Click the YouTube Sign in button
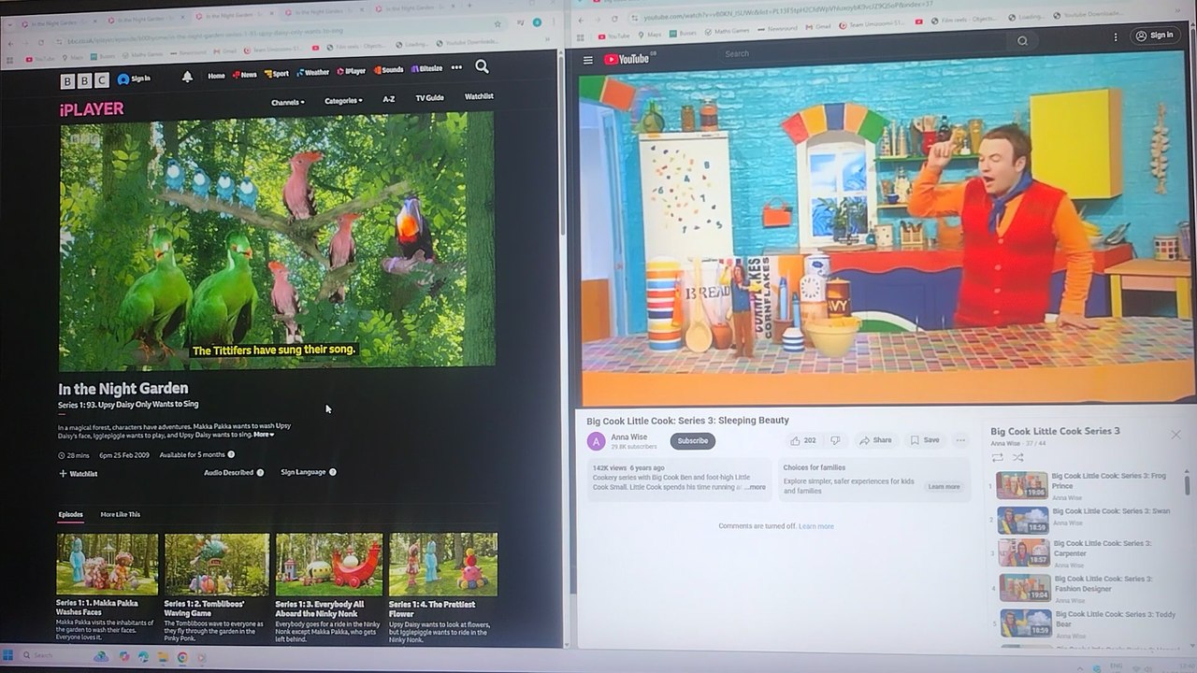This screenshot has height=673, width=1197. click(1154, 36)
